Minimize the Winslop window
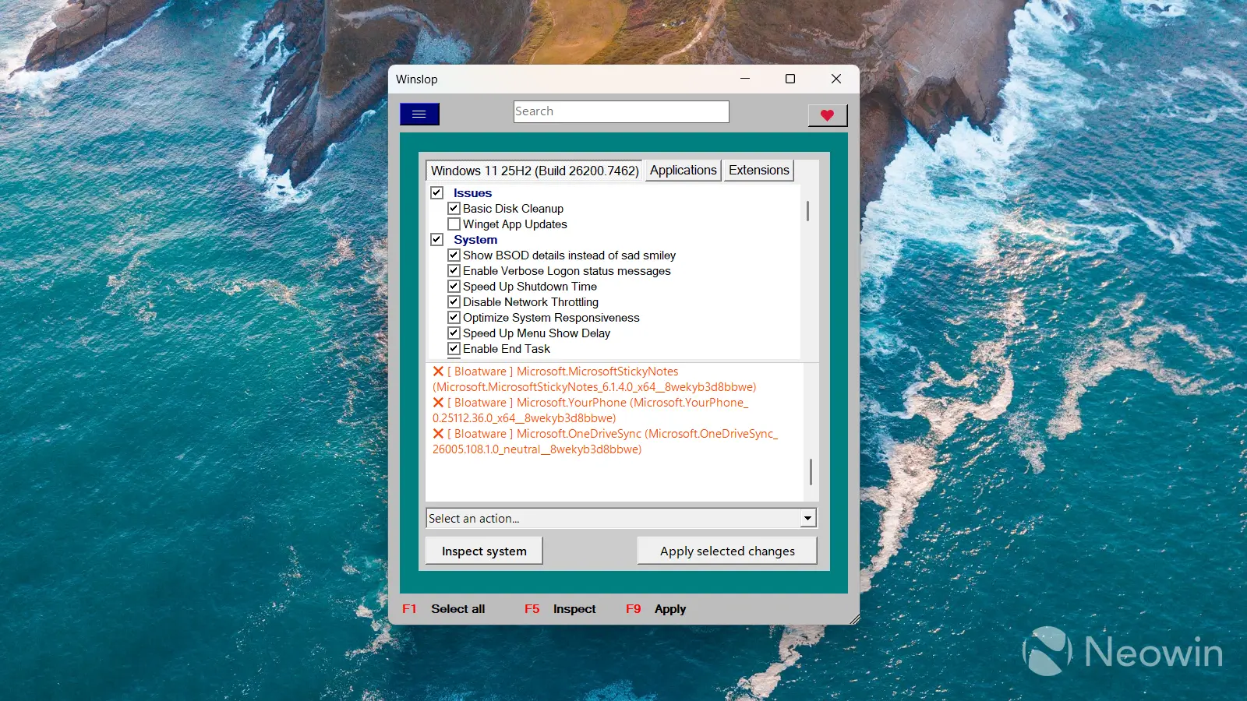Viewport: 1247px width, 701px height. pos(745,79)
